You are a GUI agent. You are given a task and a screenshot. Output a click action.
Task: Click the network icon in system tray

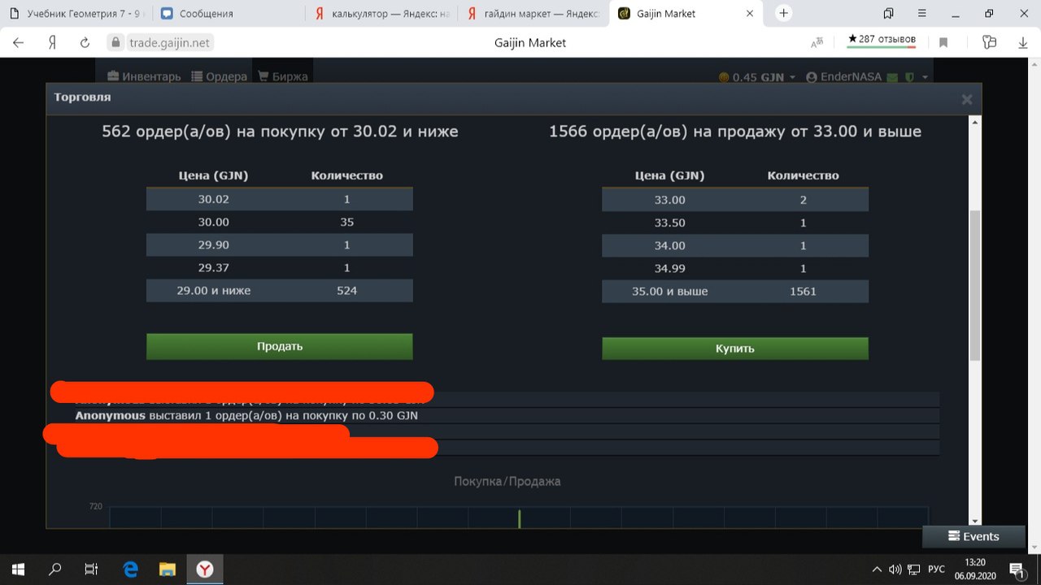point(914,570)
